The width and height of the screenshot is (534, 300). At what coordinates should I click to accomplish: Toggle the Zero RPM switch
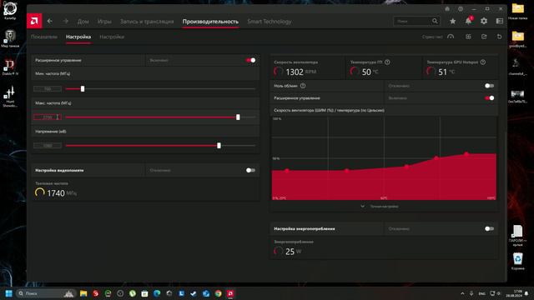pyautogui.click(x=490, y=86)
